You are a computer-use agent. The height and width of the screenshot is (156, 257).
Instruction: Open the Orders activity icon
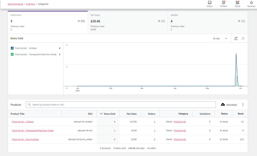coord(224,2)
